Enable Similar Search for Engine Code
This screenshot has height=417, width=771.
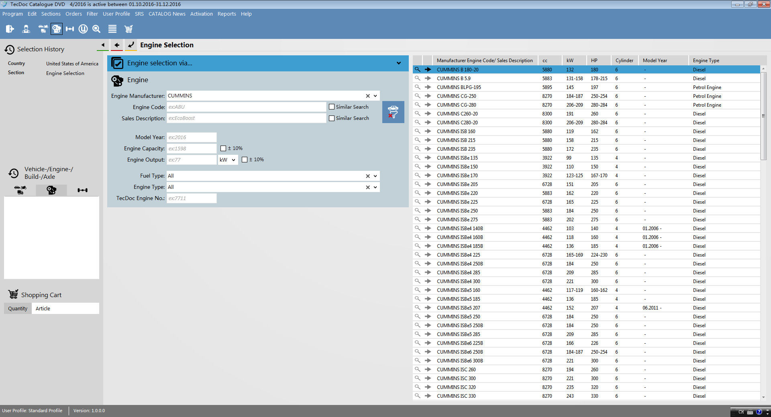(332, 107)
